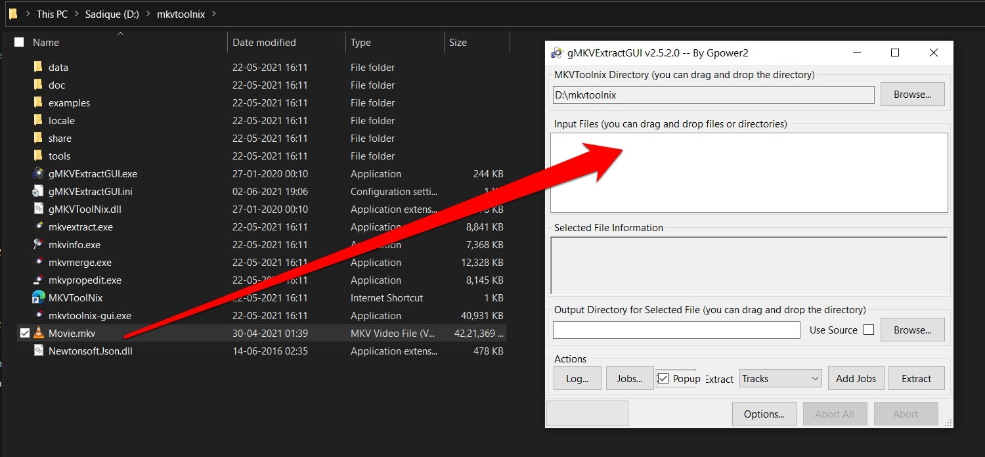The height and width of the screenshot is (457, 985).
Task: Click the MKVToolNix internet shortcut icon
Action: [38, 297]
